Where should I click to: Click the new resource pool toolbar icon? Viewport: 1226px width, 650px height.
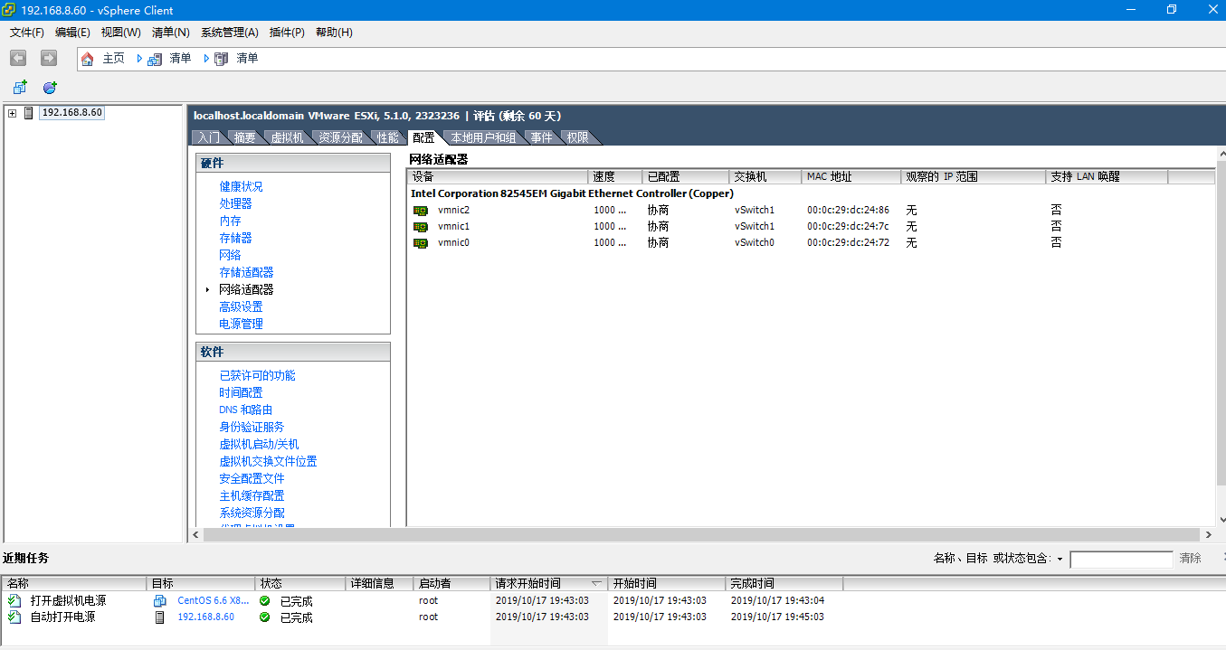[50, 88]
